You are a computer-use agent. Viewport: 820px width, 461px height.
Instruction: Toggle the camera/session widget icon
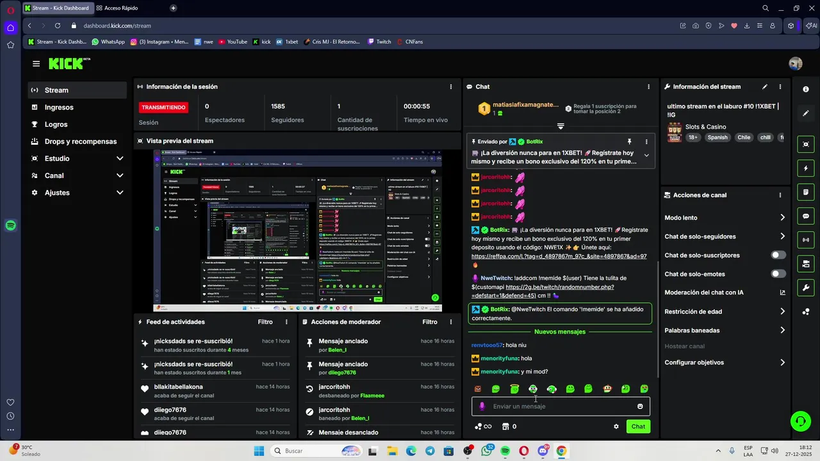pos(806,264)
